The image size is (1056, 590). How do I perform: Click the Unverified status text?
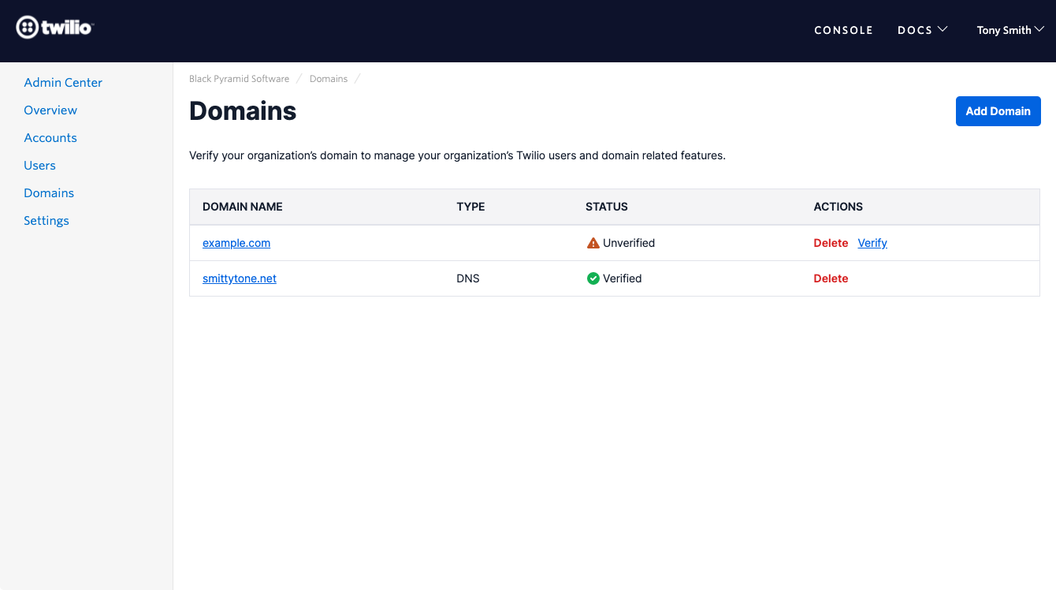coord(629,243)
